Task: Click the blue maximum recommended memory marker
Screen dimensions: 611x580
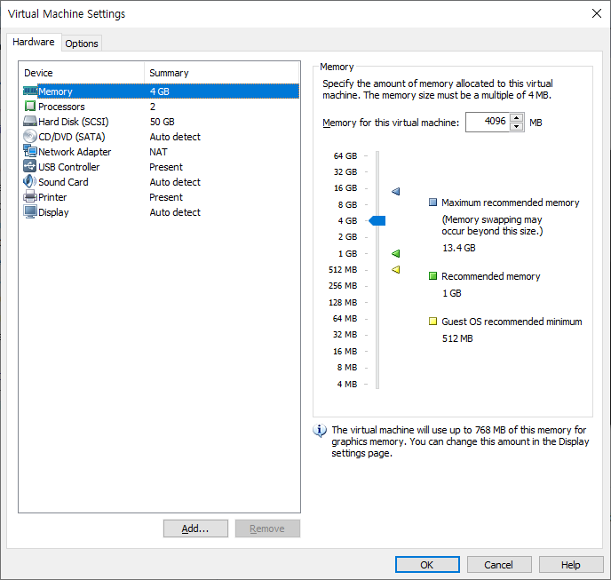Action: tap(395, 191)
